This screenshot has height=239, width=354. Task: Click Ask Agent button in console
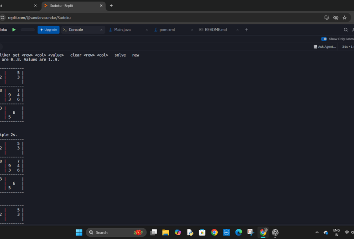[x=325, y=47]
